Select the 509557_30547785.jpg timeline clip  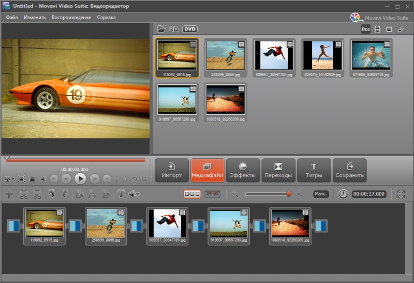click(167, 226)
